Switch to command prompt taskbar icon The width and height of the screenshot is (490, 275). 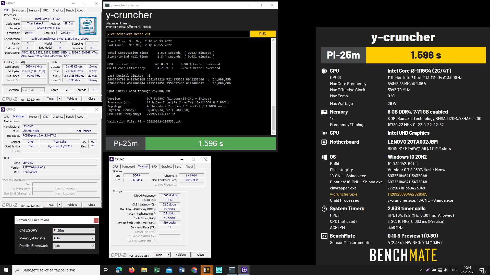[x=232, y=270]
